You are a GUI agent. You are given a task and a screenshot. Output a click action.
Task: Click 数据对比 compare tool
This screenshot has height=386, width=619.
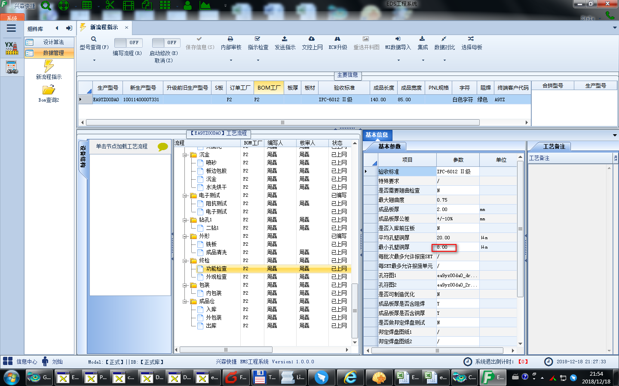[444, 43]
